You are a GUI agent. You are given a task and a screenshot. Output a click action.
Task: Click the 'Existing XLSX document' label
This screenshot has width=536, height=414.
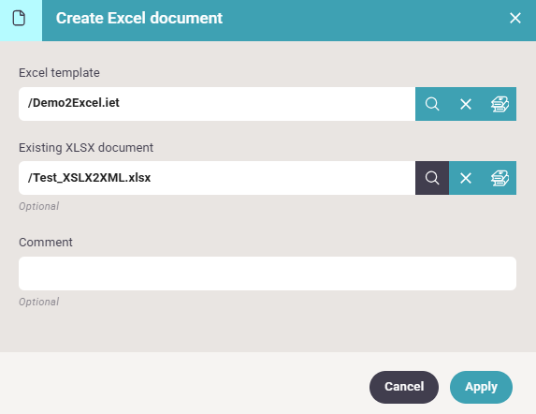tap(86, 147)
